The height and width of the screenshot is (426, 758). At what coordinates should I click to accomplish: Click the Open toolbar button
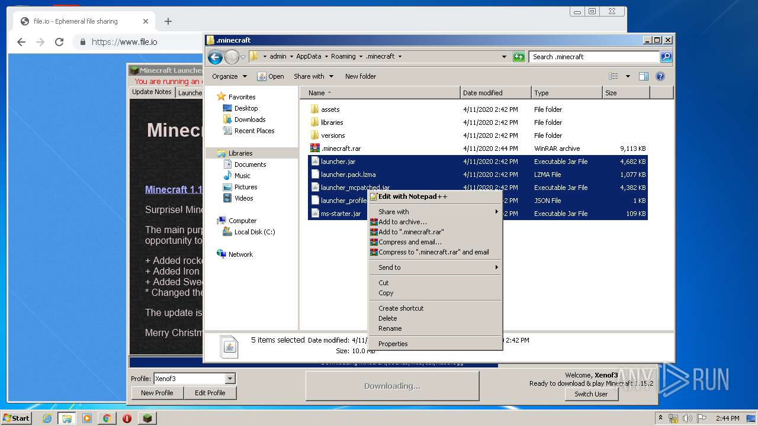point(271,76)
